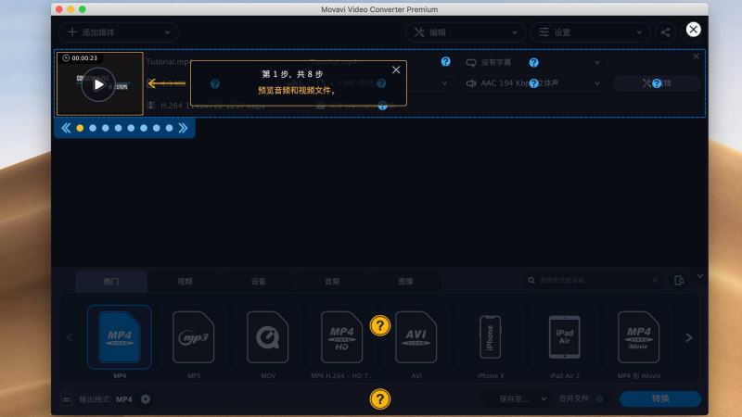The height and width of the screenshot is (417, 742).
Task: Click the blue help marker on the AAC audio row
Action: (534, 83)
